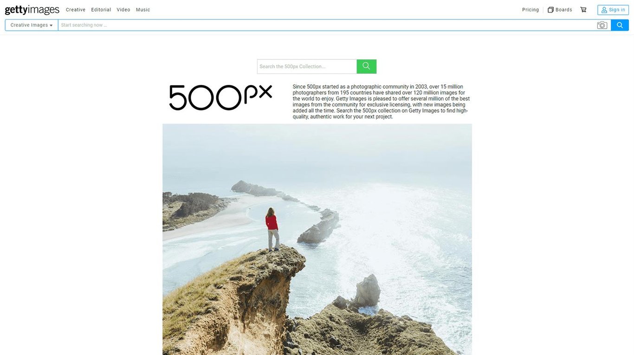This screenshot has width=634, height=355.
Task: Open the Music menu
Action: (x=143, y=10)
